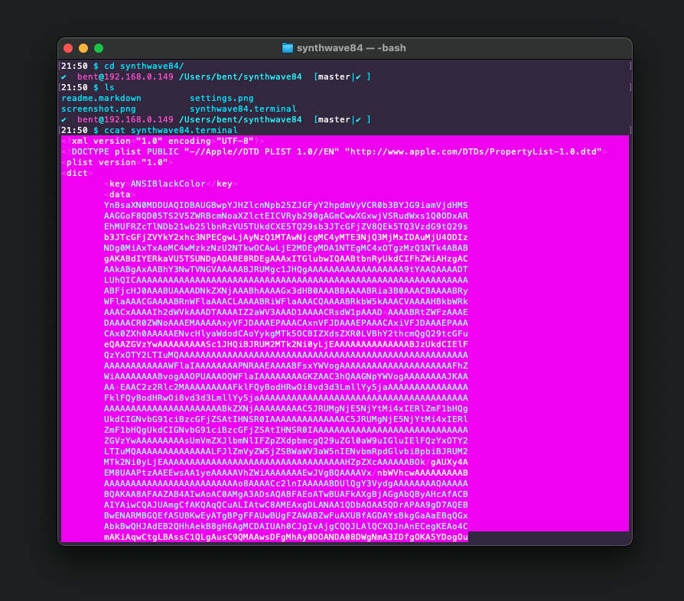Click the 'cd synthwave84/' command text
The height and width of the screenshot is (601, 684).
click(144, 66)
